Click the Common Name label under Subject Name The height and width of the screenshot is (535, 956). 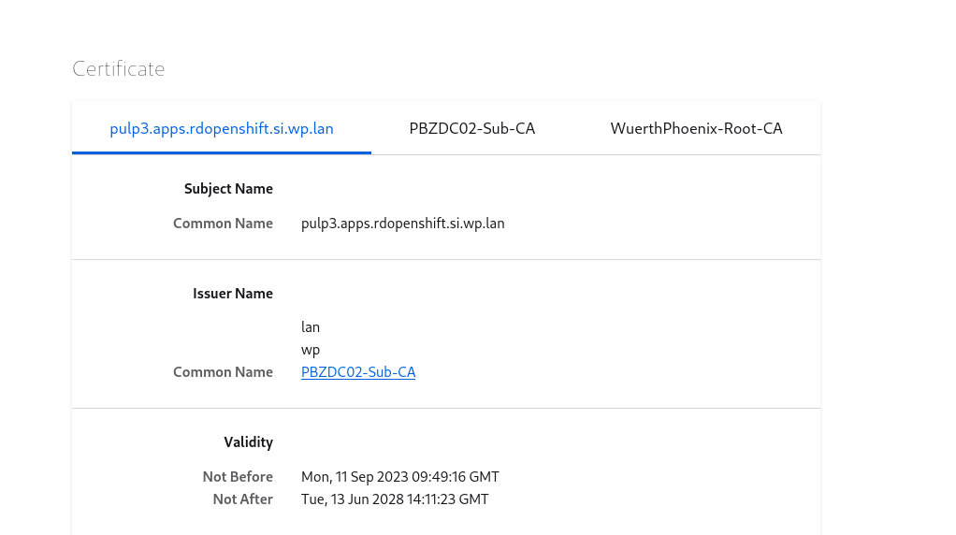[x=223, y=224]
